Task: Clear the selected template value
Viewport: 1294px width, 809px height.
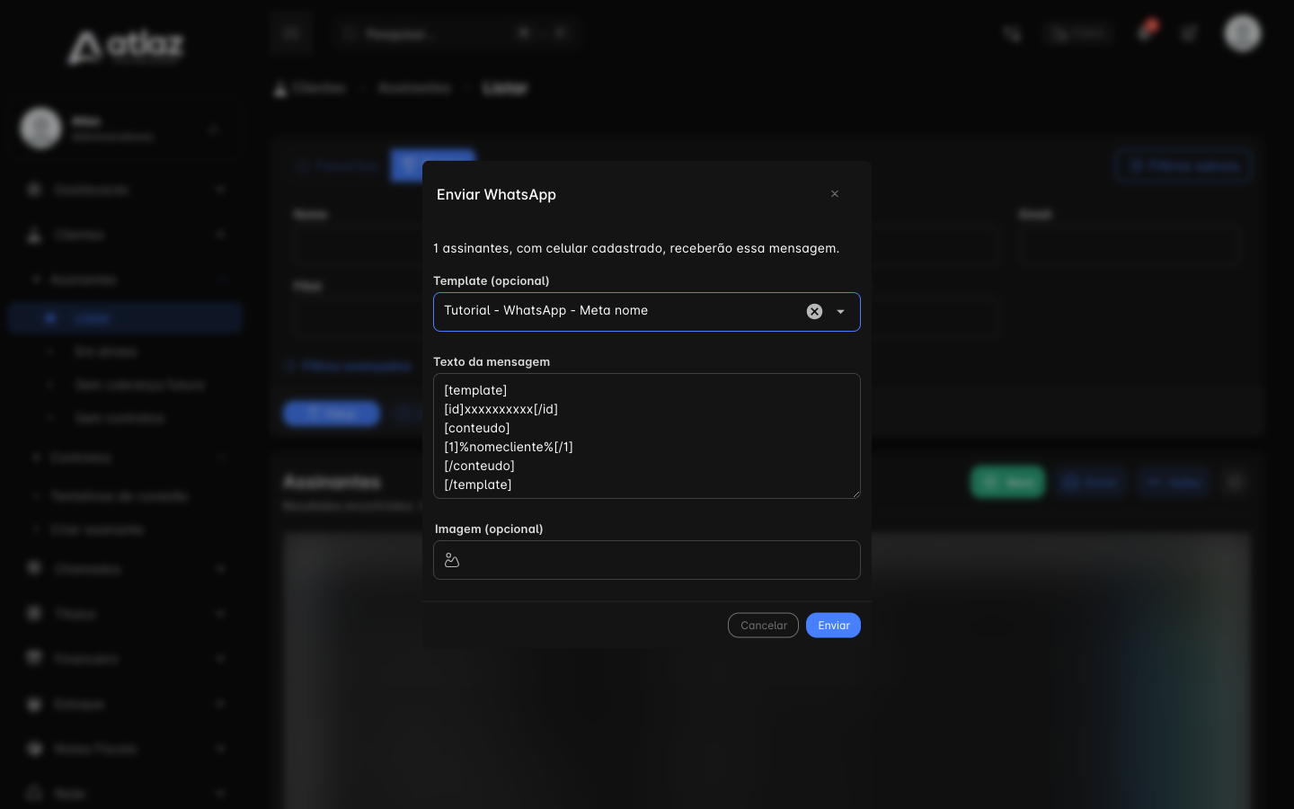Action: pyautogui.click(x=814, y=311)
